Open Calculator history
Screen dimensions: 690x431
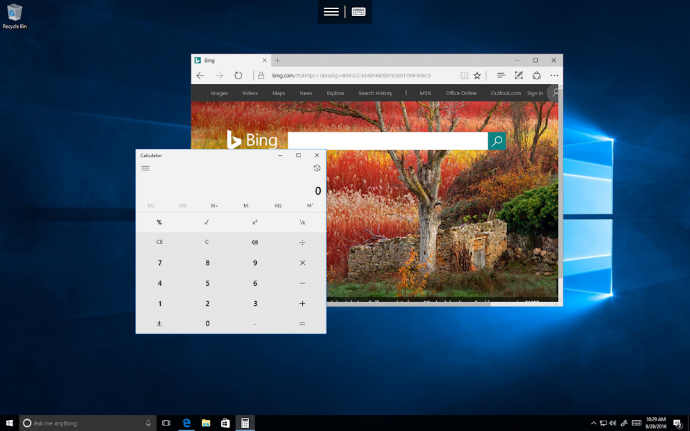coord(316,168)
